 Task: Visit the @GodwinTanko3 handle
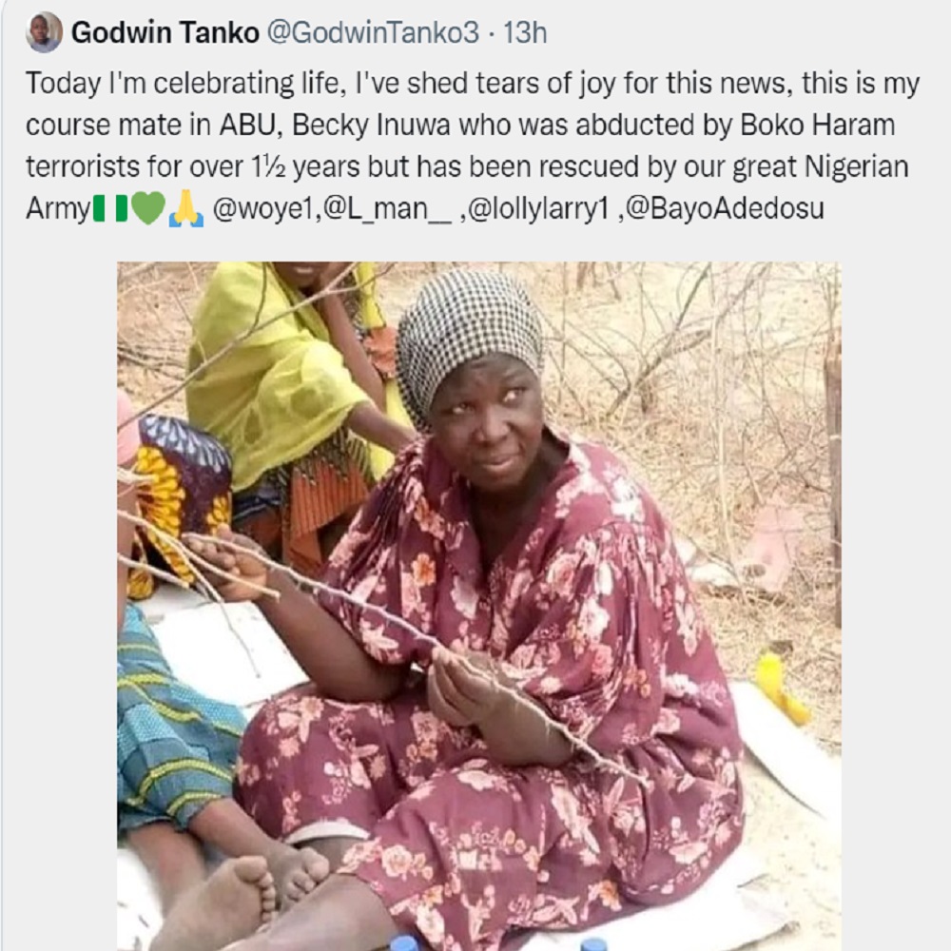[373, 32]
